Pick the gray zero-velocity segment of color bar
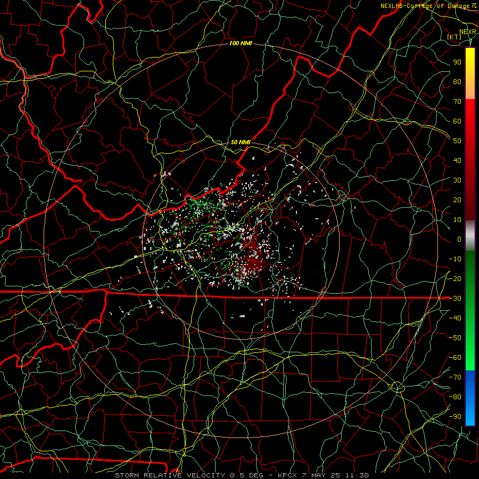 pyautogui.click(x=470, y=236)
